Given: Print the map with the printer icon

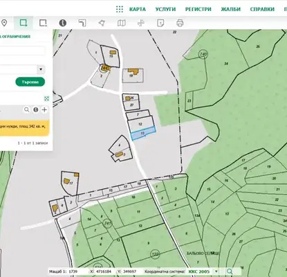Looking at the screenshot, I should click(x=180, y=23).
